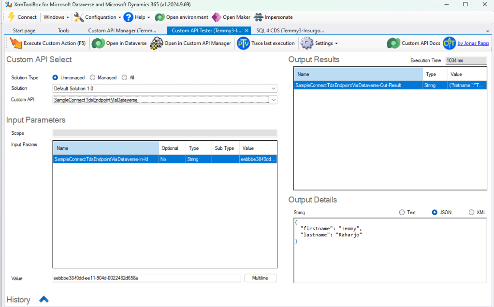The image size is (494, 307).
Task: Click PTV Trace last execution icon
Action: (x=243, y=43)
